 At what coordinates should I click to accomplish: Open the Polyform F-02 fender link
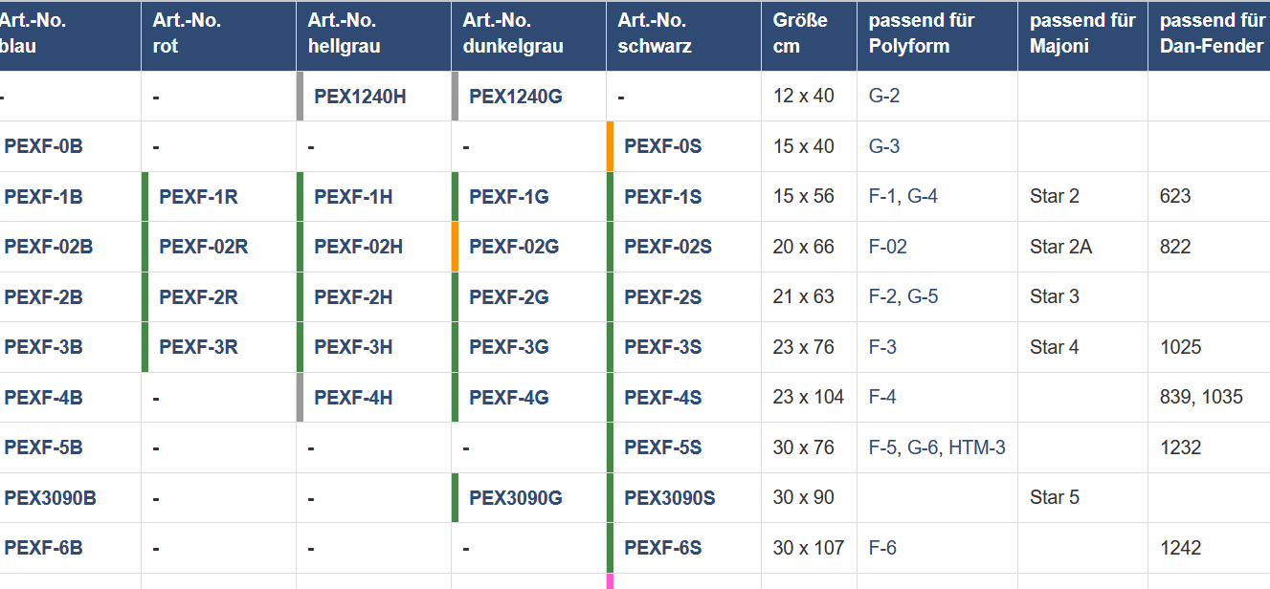pyautogui.click(x=888, y=247)
